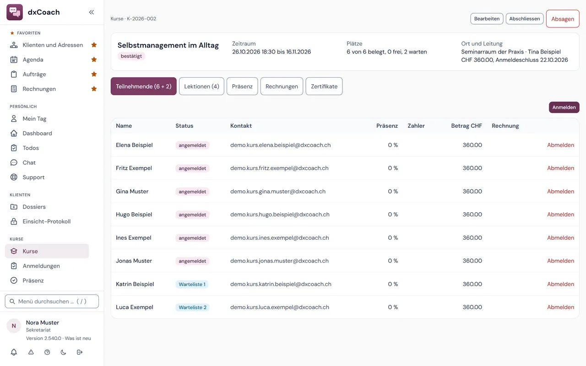This screenshot has width=586, height=366.
Task: Click the red Absagen button
Action: point(563,19)
